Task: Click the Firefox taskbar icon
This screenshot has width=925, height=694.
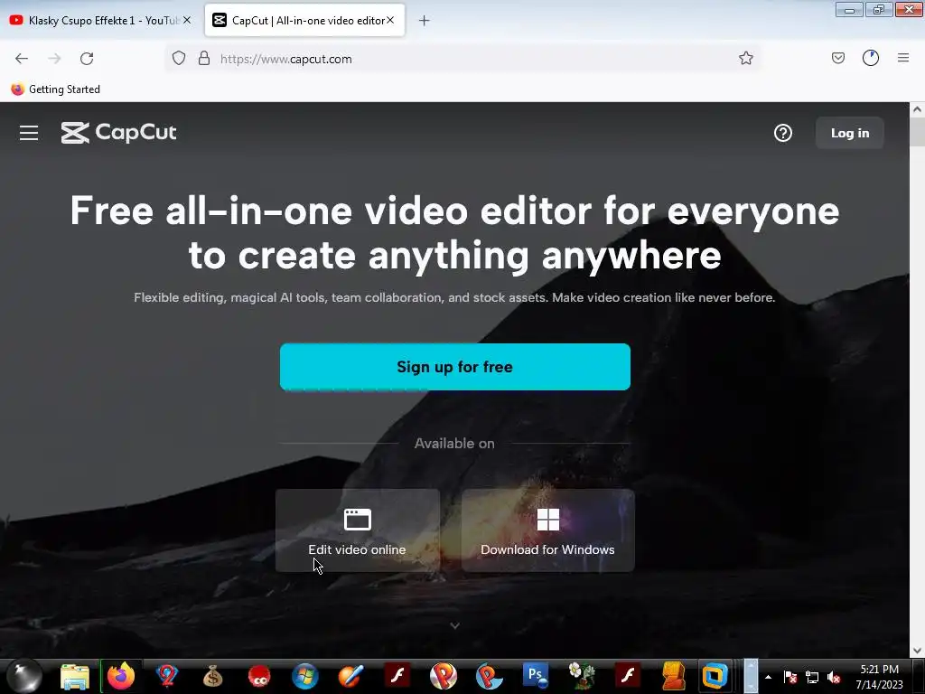Action: (121, 676)
